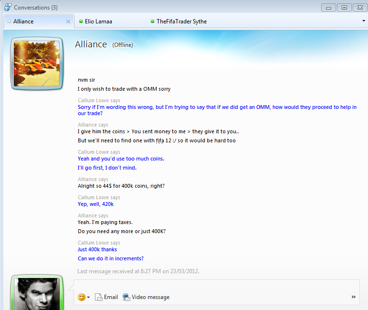368x310 pixels.
Task: Click the "I give him the coins" message
Action: tap(158, 131)
